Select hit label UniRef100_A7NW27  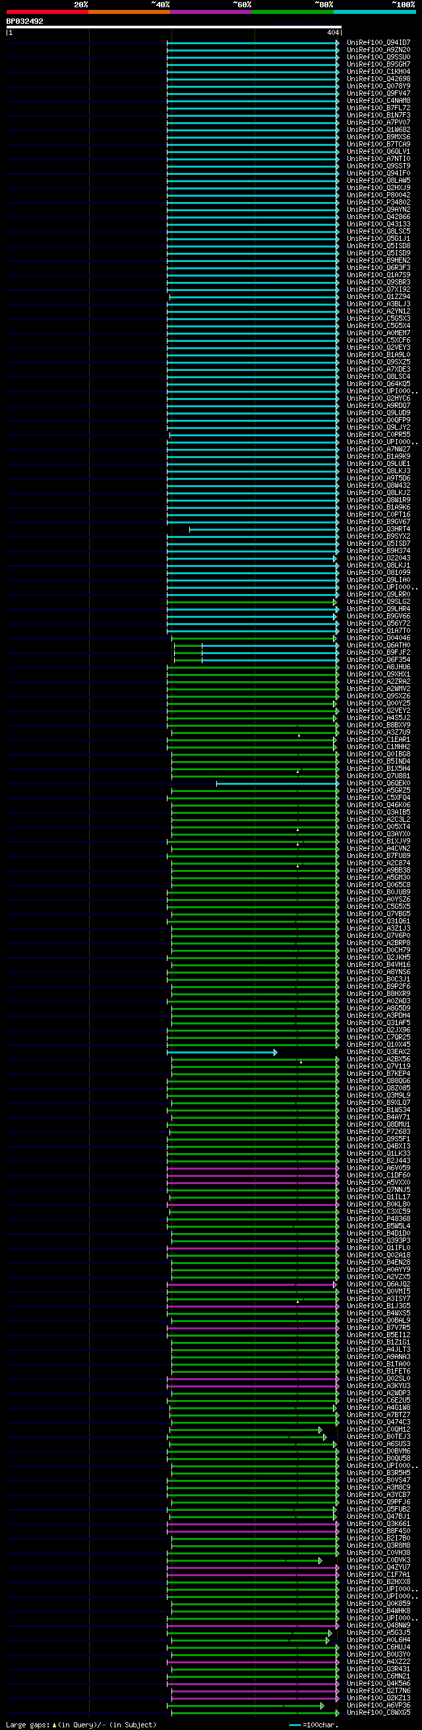coord(378,449)
